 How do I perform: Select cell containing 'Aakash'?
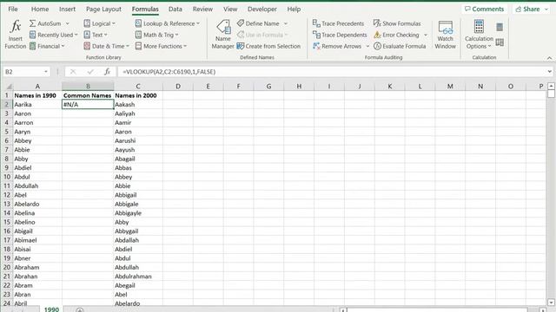138,104
